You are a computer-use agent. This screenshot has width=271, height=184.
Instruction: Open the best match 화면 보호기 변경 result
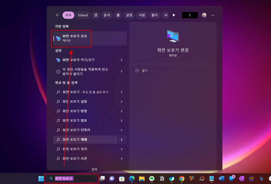pos(90,38)
